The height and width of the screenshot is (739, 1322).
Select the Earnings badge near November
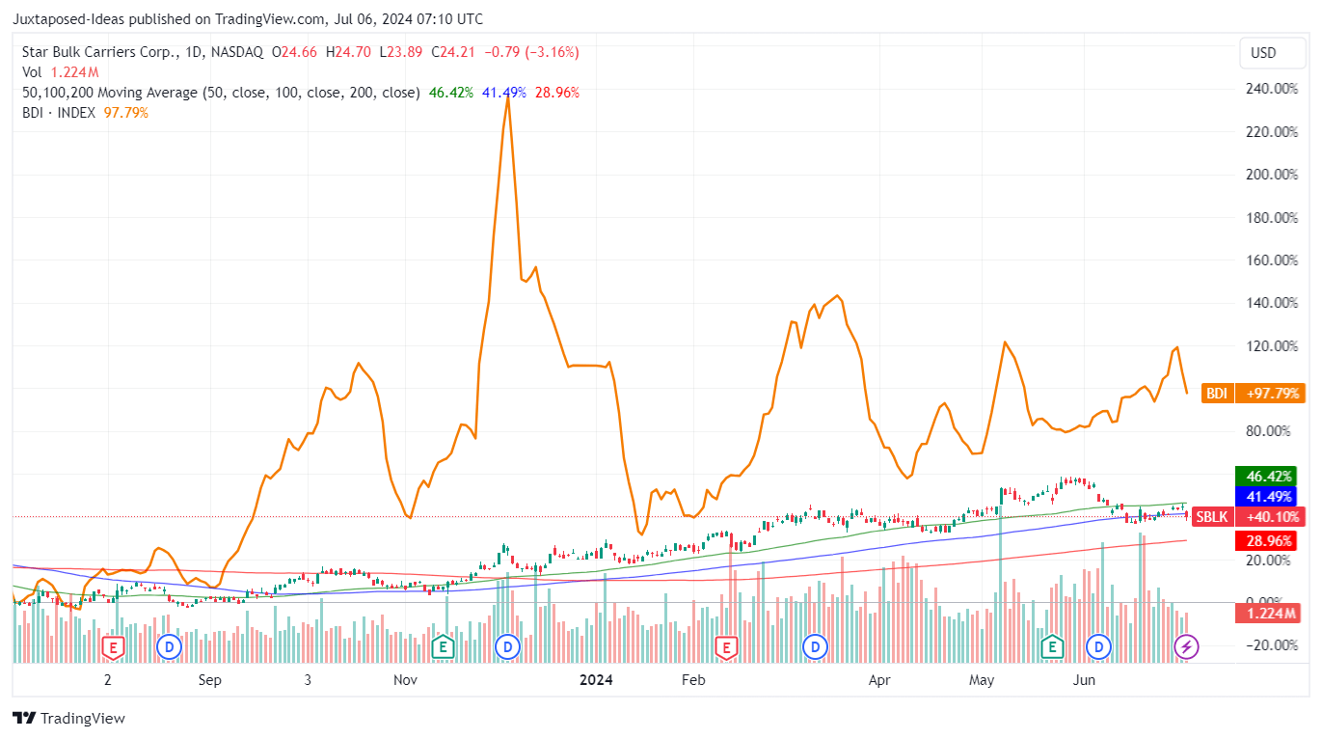[x=444, y=647]
